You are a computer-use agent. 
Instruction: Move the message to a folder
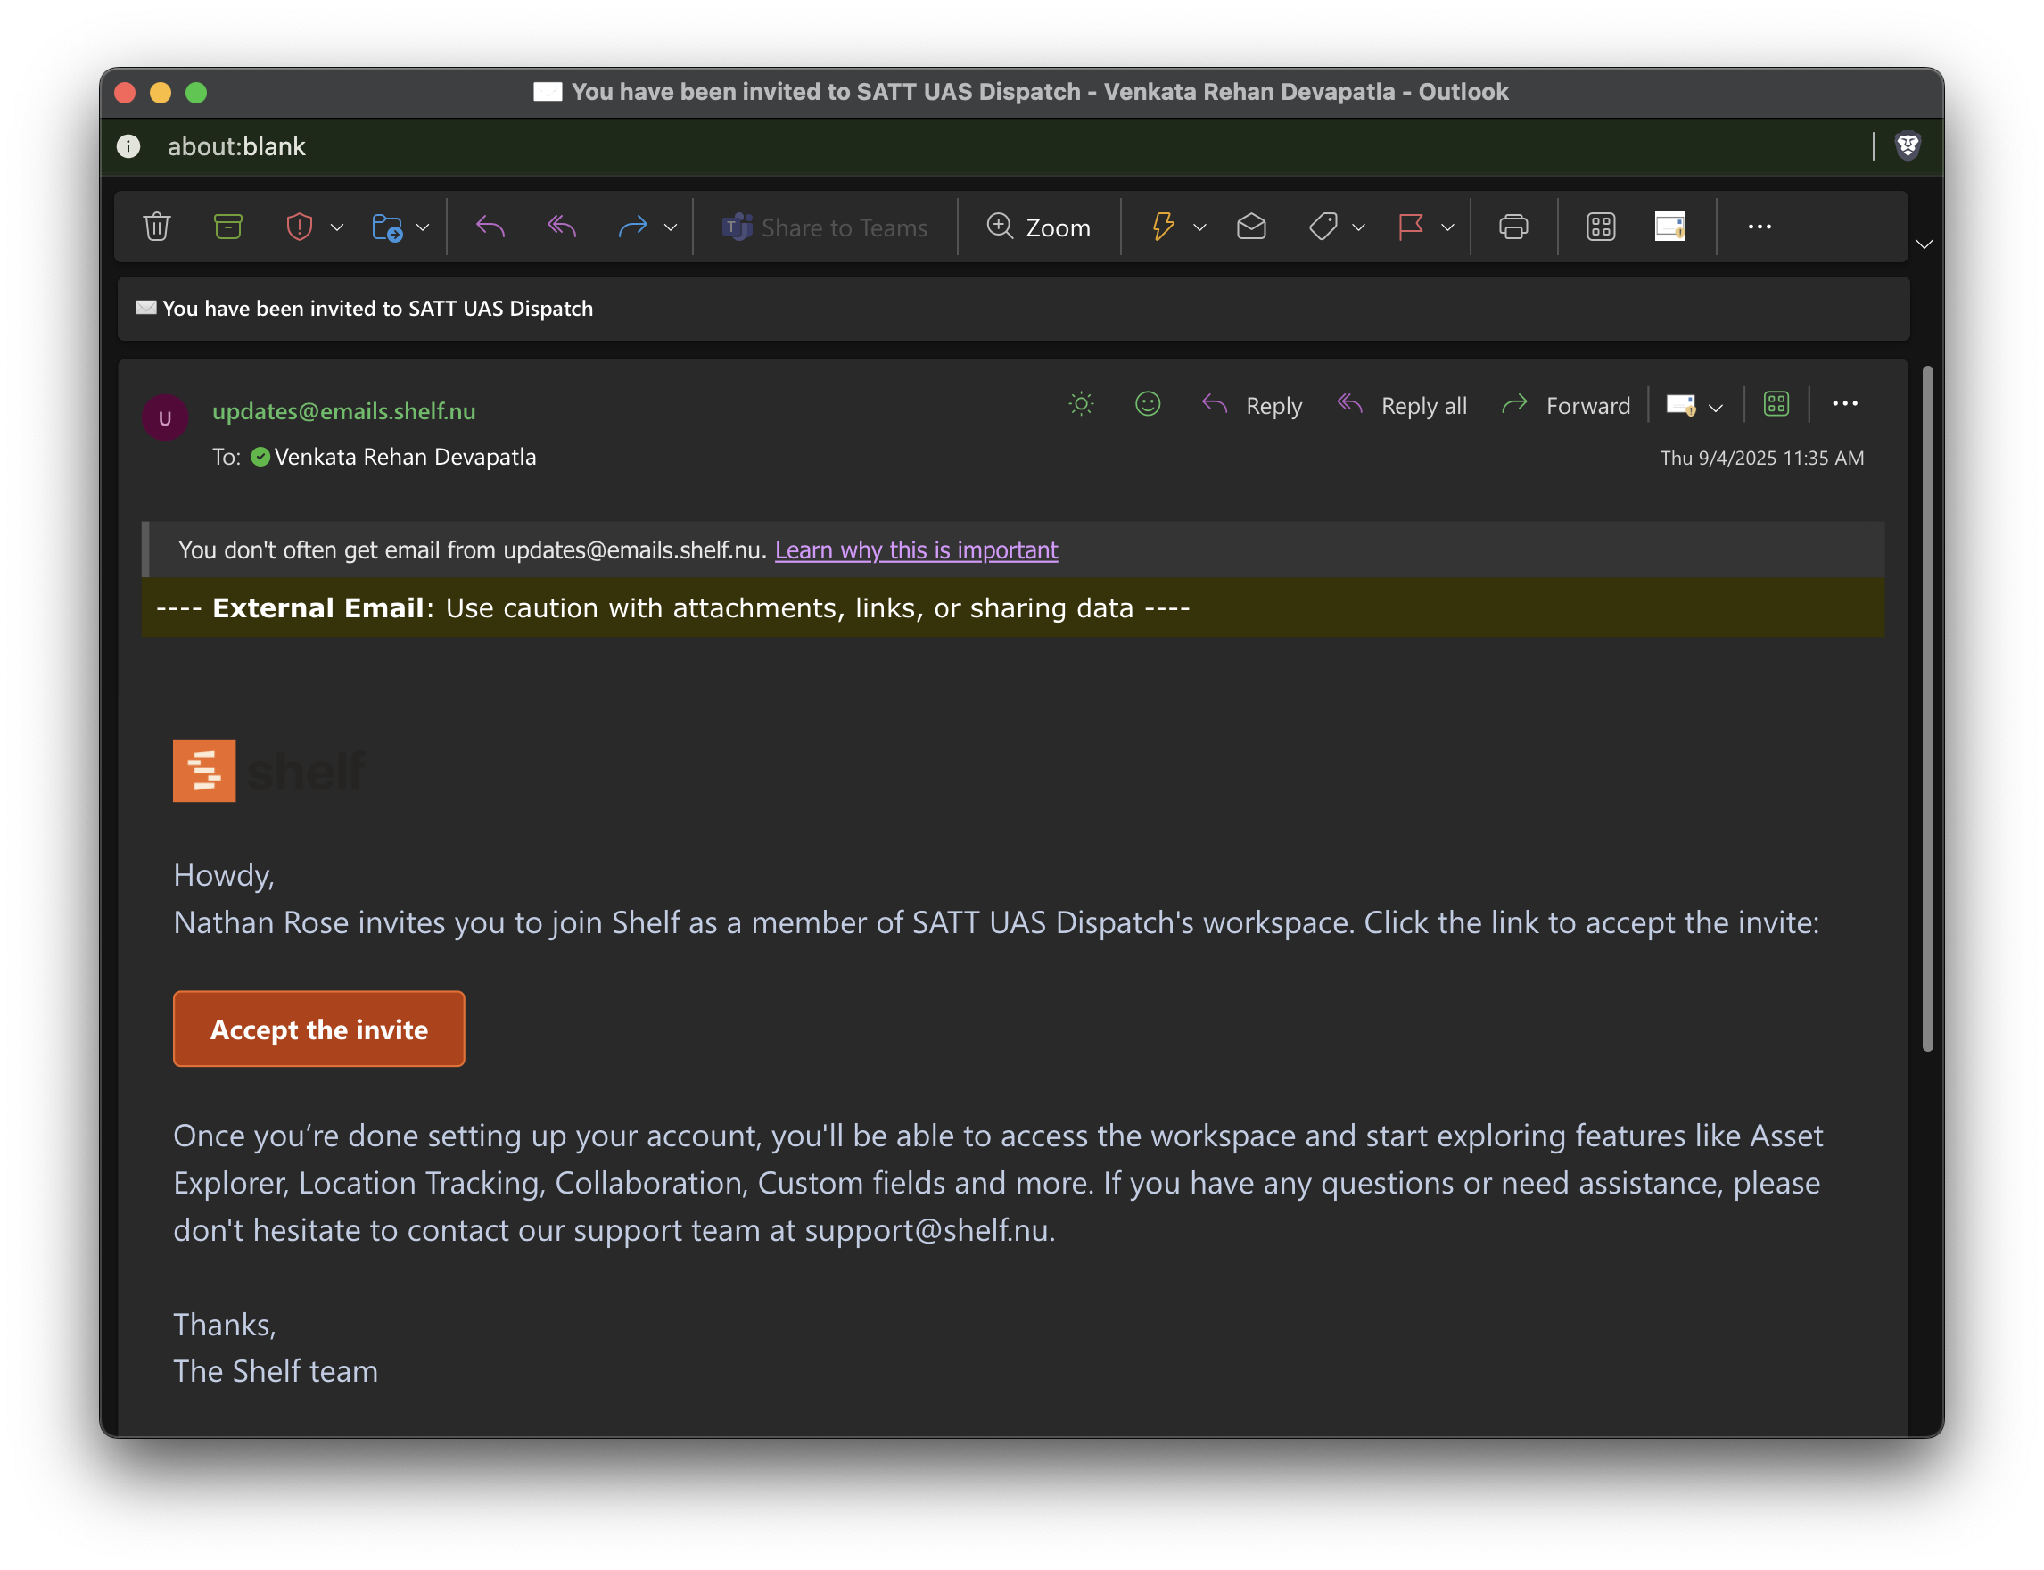pos(389,227)
